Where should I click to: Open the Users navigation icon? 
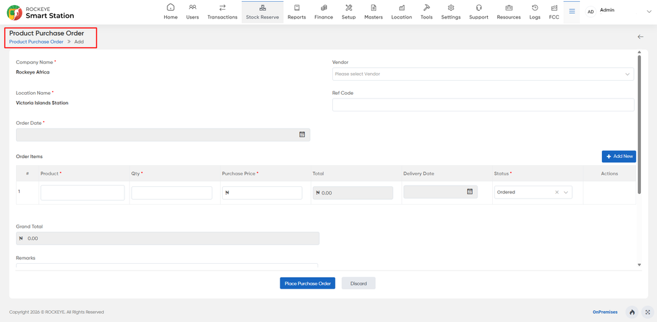tap(192, 8)
